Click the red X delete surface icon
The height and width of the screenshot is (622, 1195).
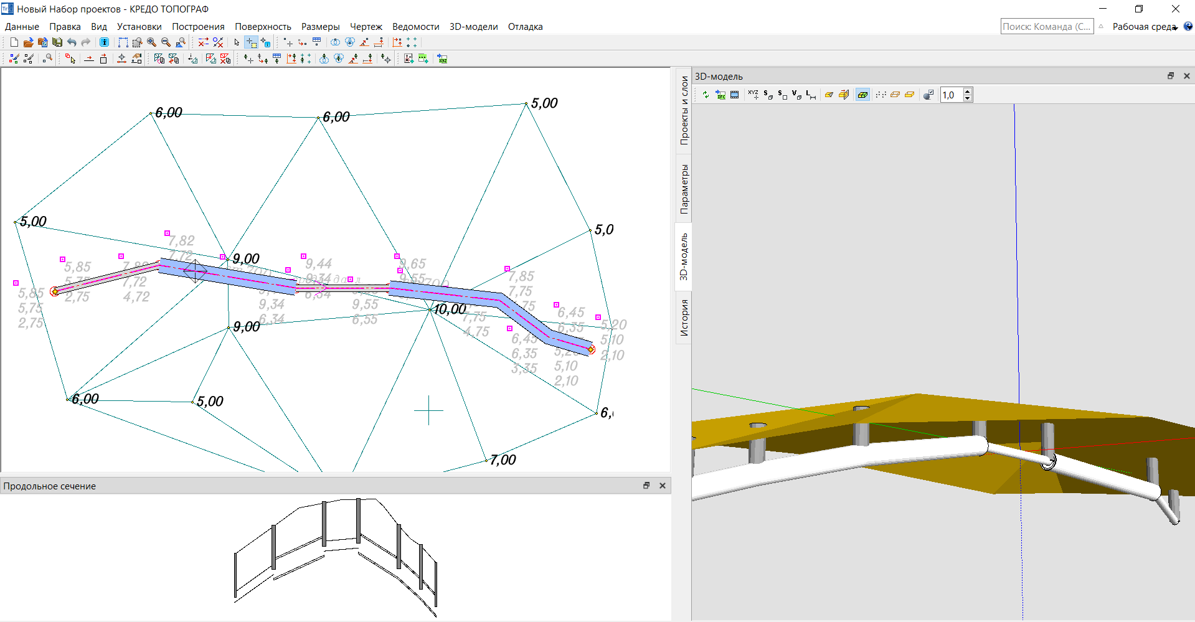(x=225, y=59)
